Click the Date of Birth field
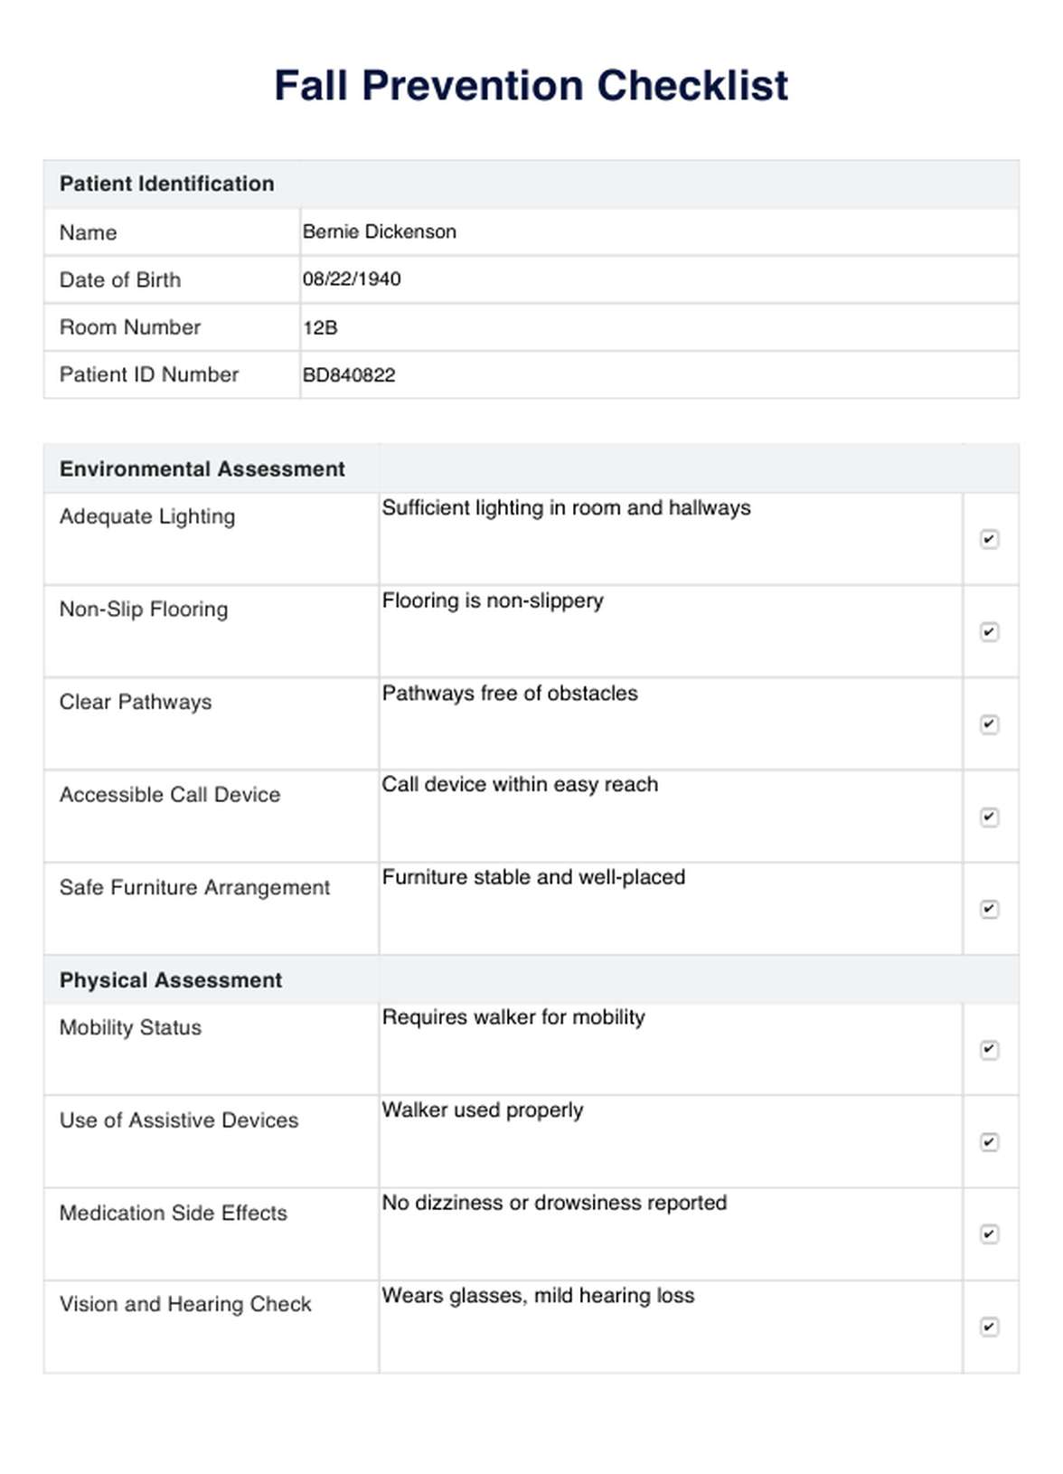 coord(658,279)
